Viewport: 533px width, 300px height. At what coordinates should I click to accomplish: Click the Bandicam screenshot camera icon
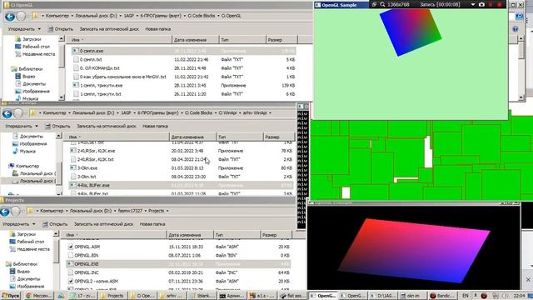[x=481, y=4]
